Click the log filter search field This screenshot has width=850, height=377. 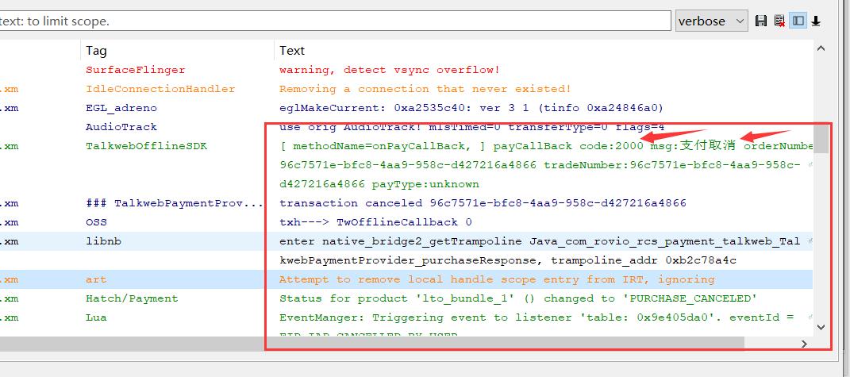point(333,21)
